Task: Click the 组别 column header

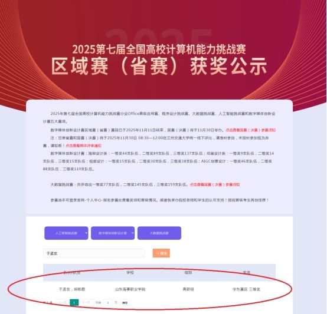Action: pyautogui.click(x=188, y=272)
